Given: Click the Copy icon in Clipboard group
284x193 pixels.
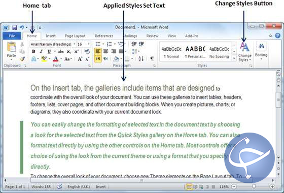Looking at the screenshot, I should pyautogui.click(x=22, y=51).
